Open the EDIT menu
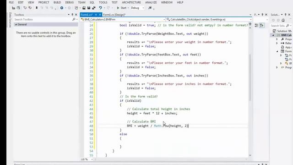Image resolution: width=293 pixels, height=165 pixels. tap(21, 2)
